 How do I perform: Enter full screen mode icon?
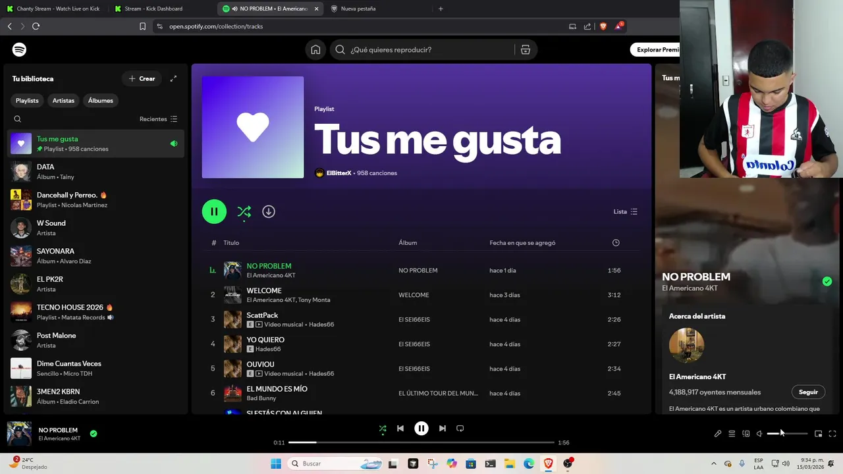pos(832,434)
